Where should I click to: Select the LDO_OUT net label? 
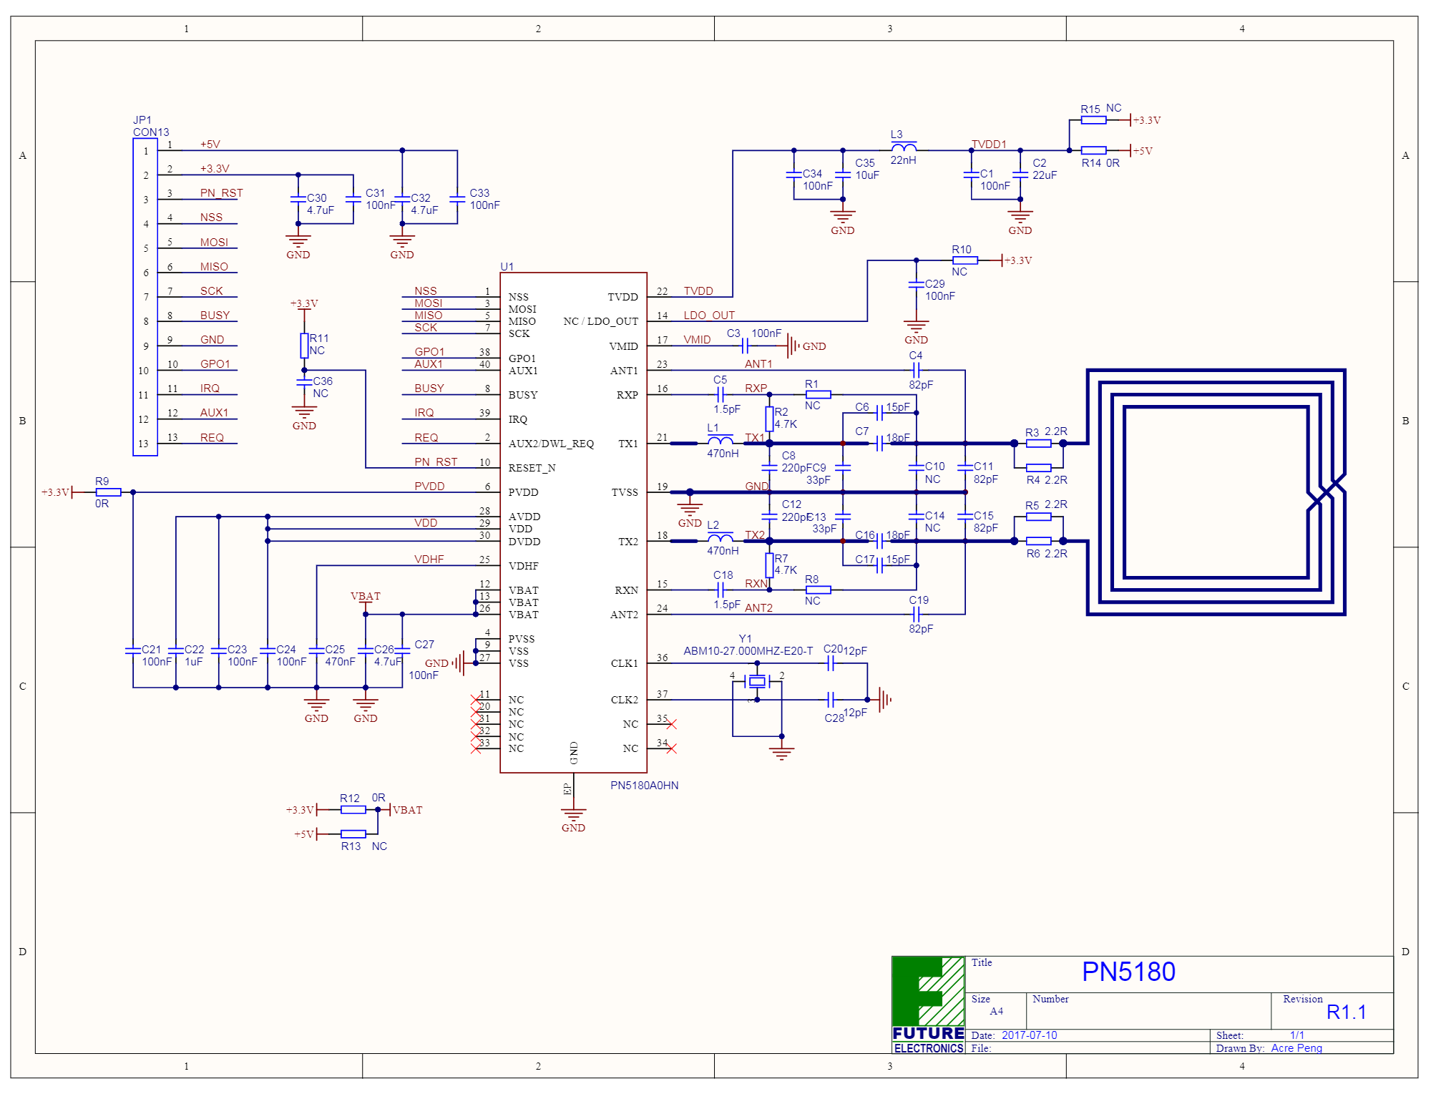point(708,316)
